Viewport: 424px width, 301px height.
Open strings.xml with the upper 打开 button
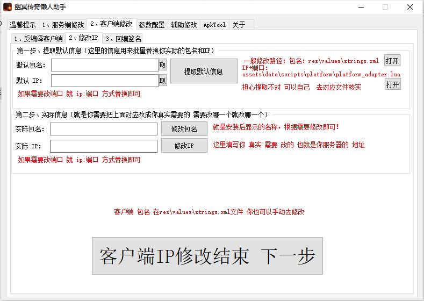coord(392,60)
